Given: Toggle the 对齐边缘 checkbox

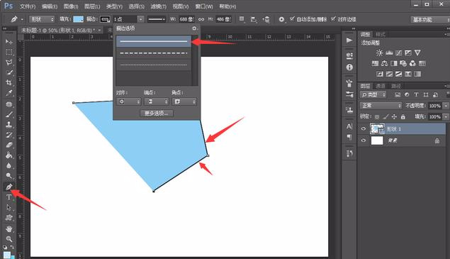Looking at the screenshot, I should point(333,19).
